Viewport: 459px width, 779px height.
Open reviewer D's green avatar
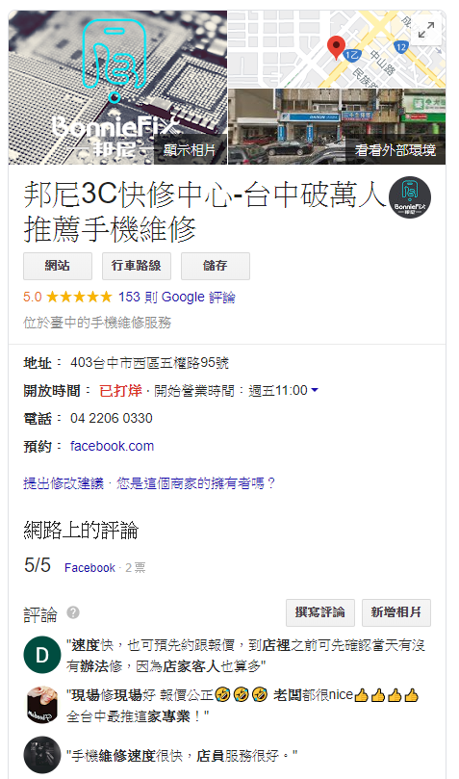[42, 655]
